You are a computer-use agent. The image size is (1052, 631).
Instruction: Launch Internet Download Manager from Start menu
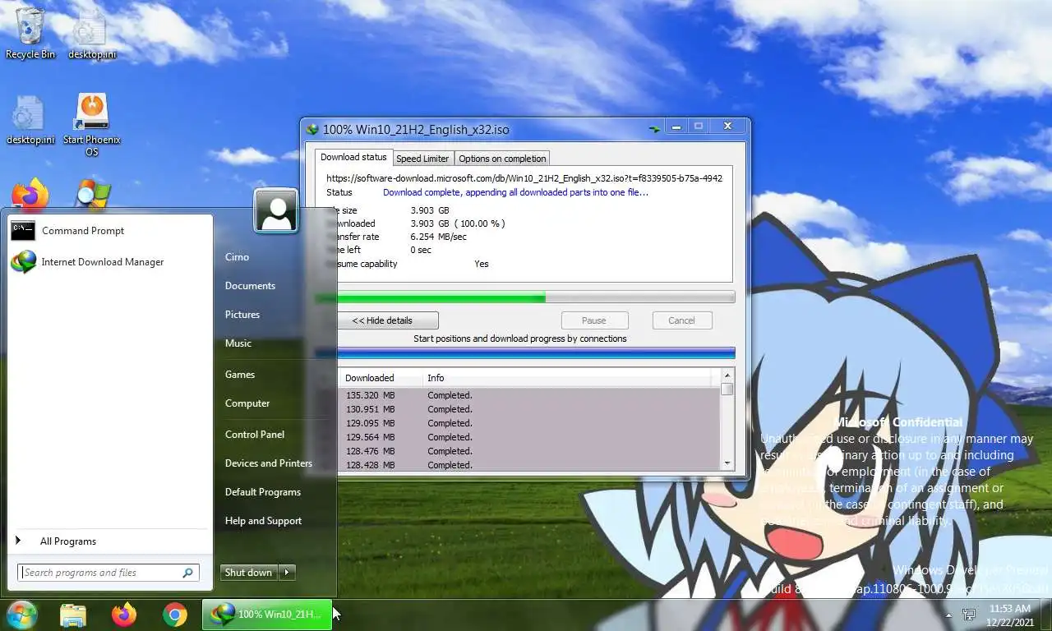[110, 262]
